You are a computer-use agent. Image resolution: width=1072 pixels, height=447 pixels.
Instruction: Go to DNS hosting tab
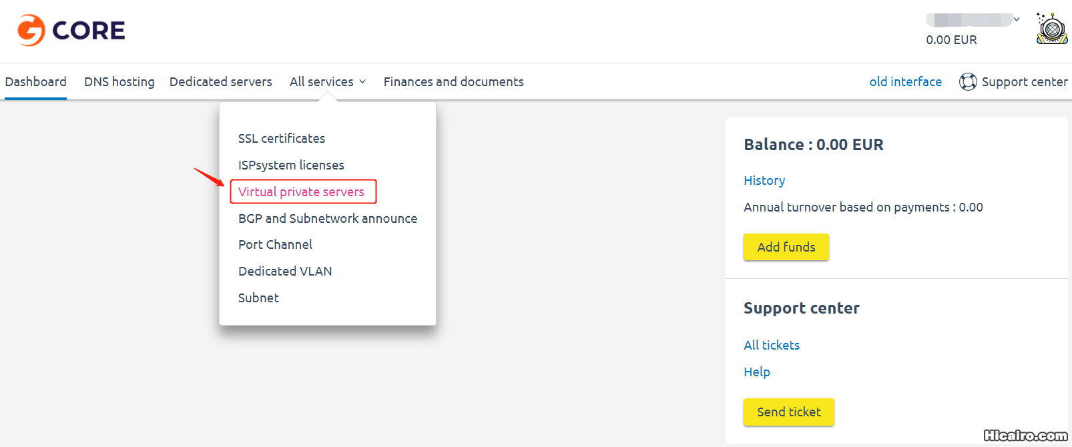click(x=119, y=81)
